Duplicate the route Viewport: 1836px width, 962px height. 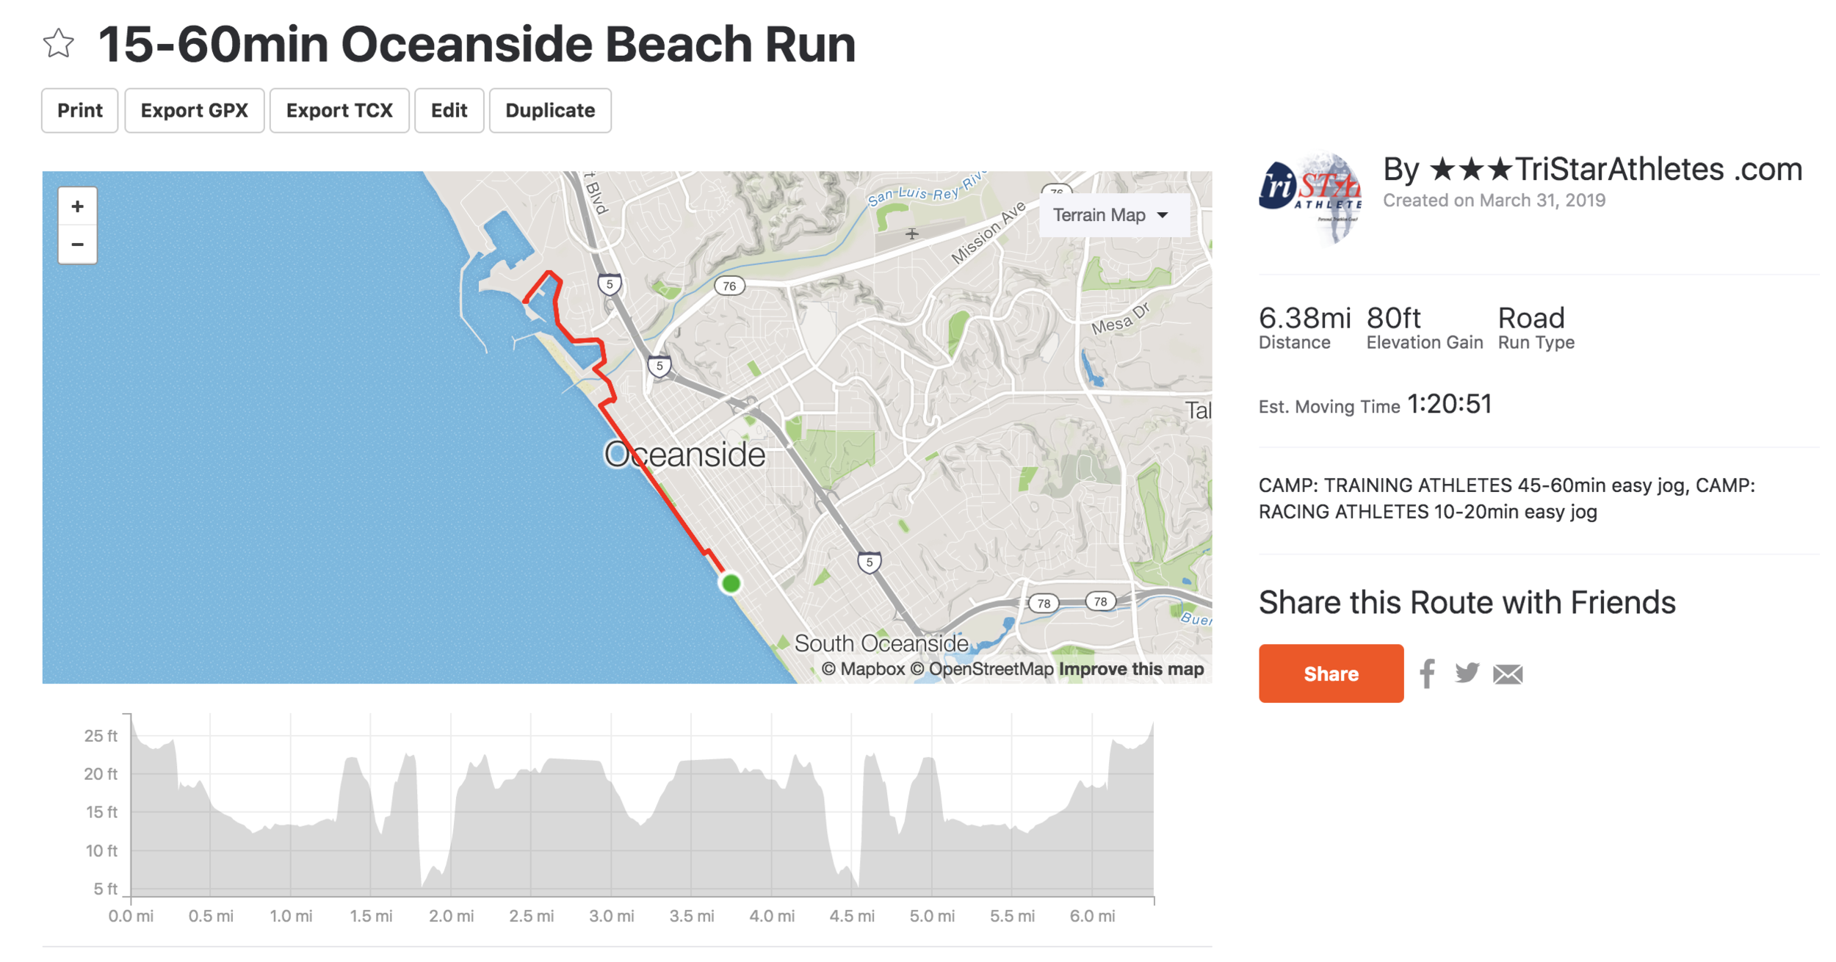click(550, 111)
